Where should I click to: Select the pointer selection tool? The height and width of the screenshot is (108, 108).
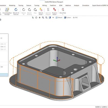pyautogui.click(x=33, y=18)
